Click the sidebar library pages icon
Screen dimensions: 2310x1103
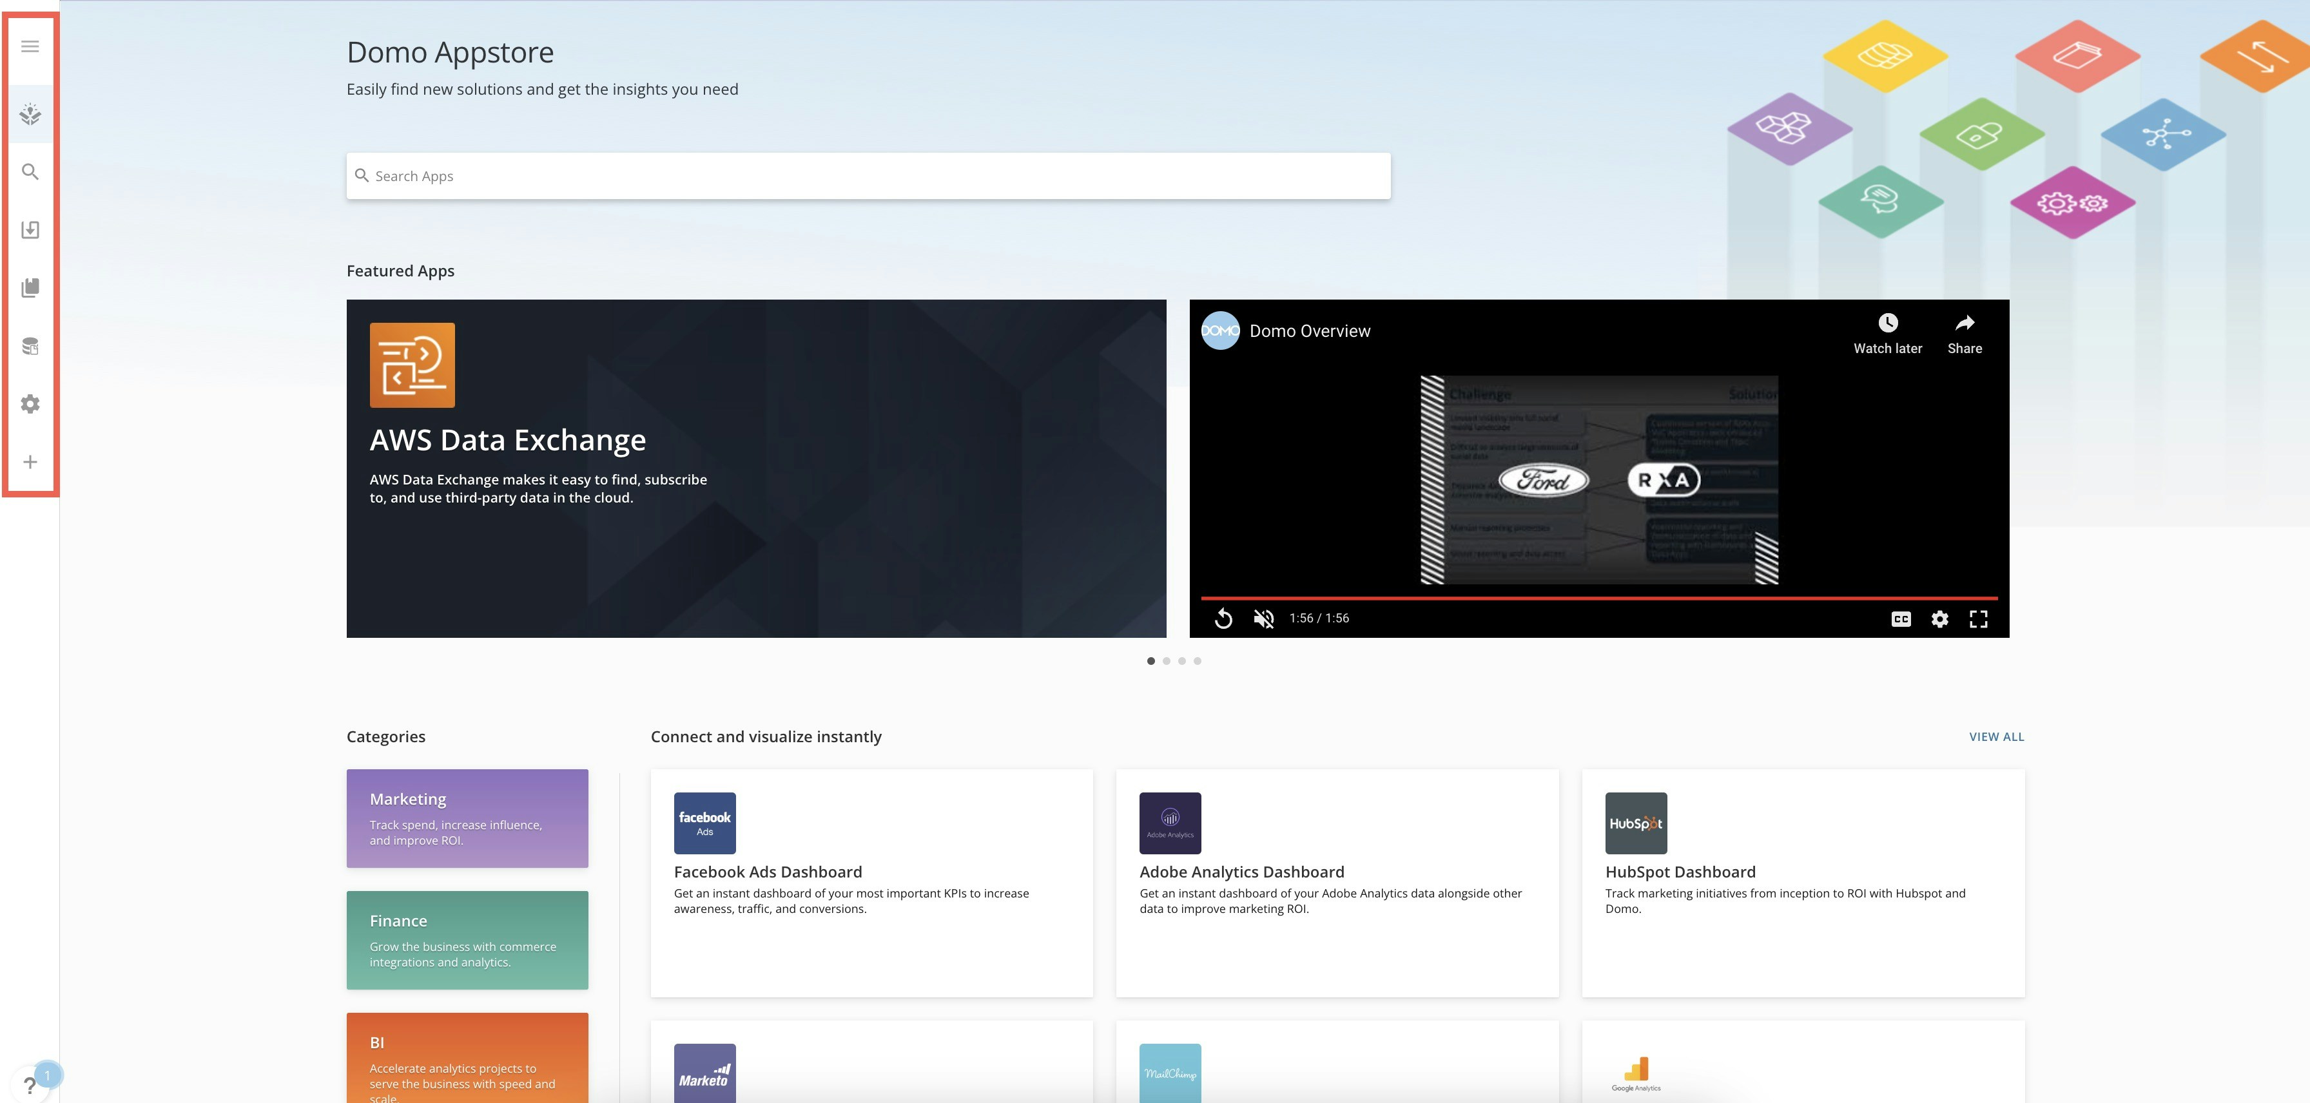click(30, 287)
